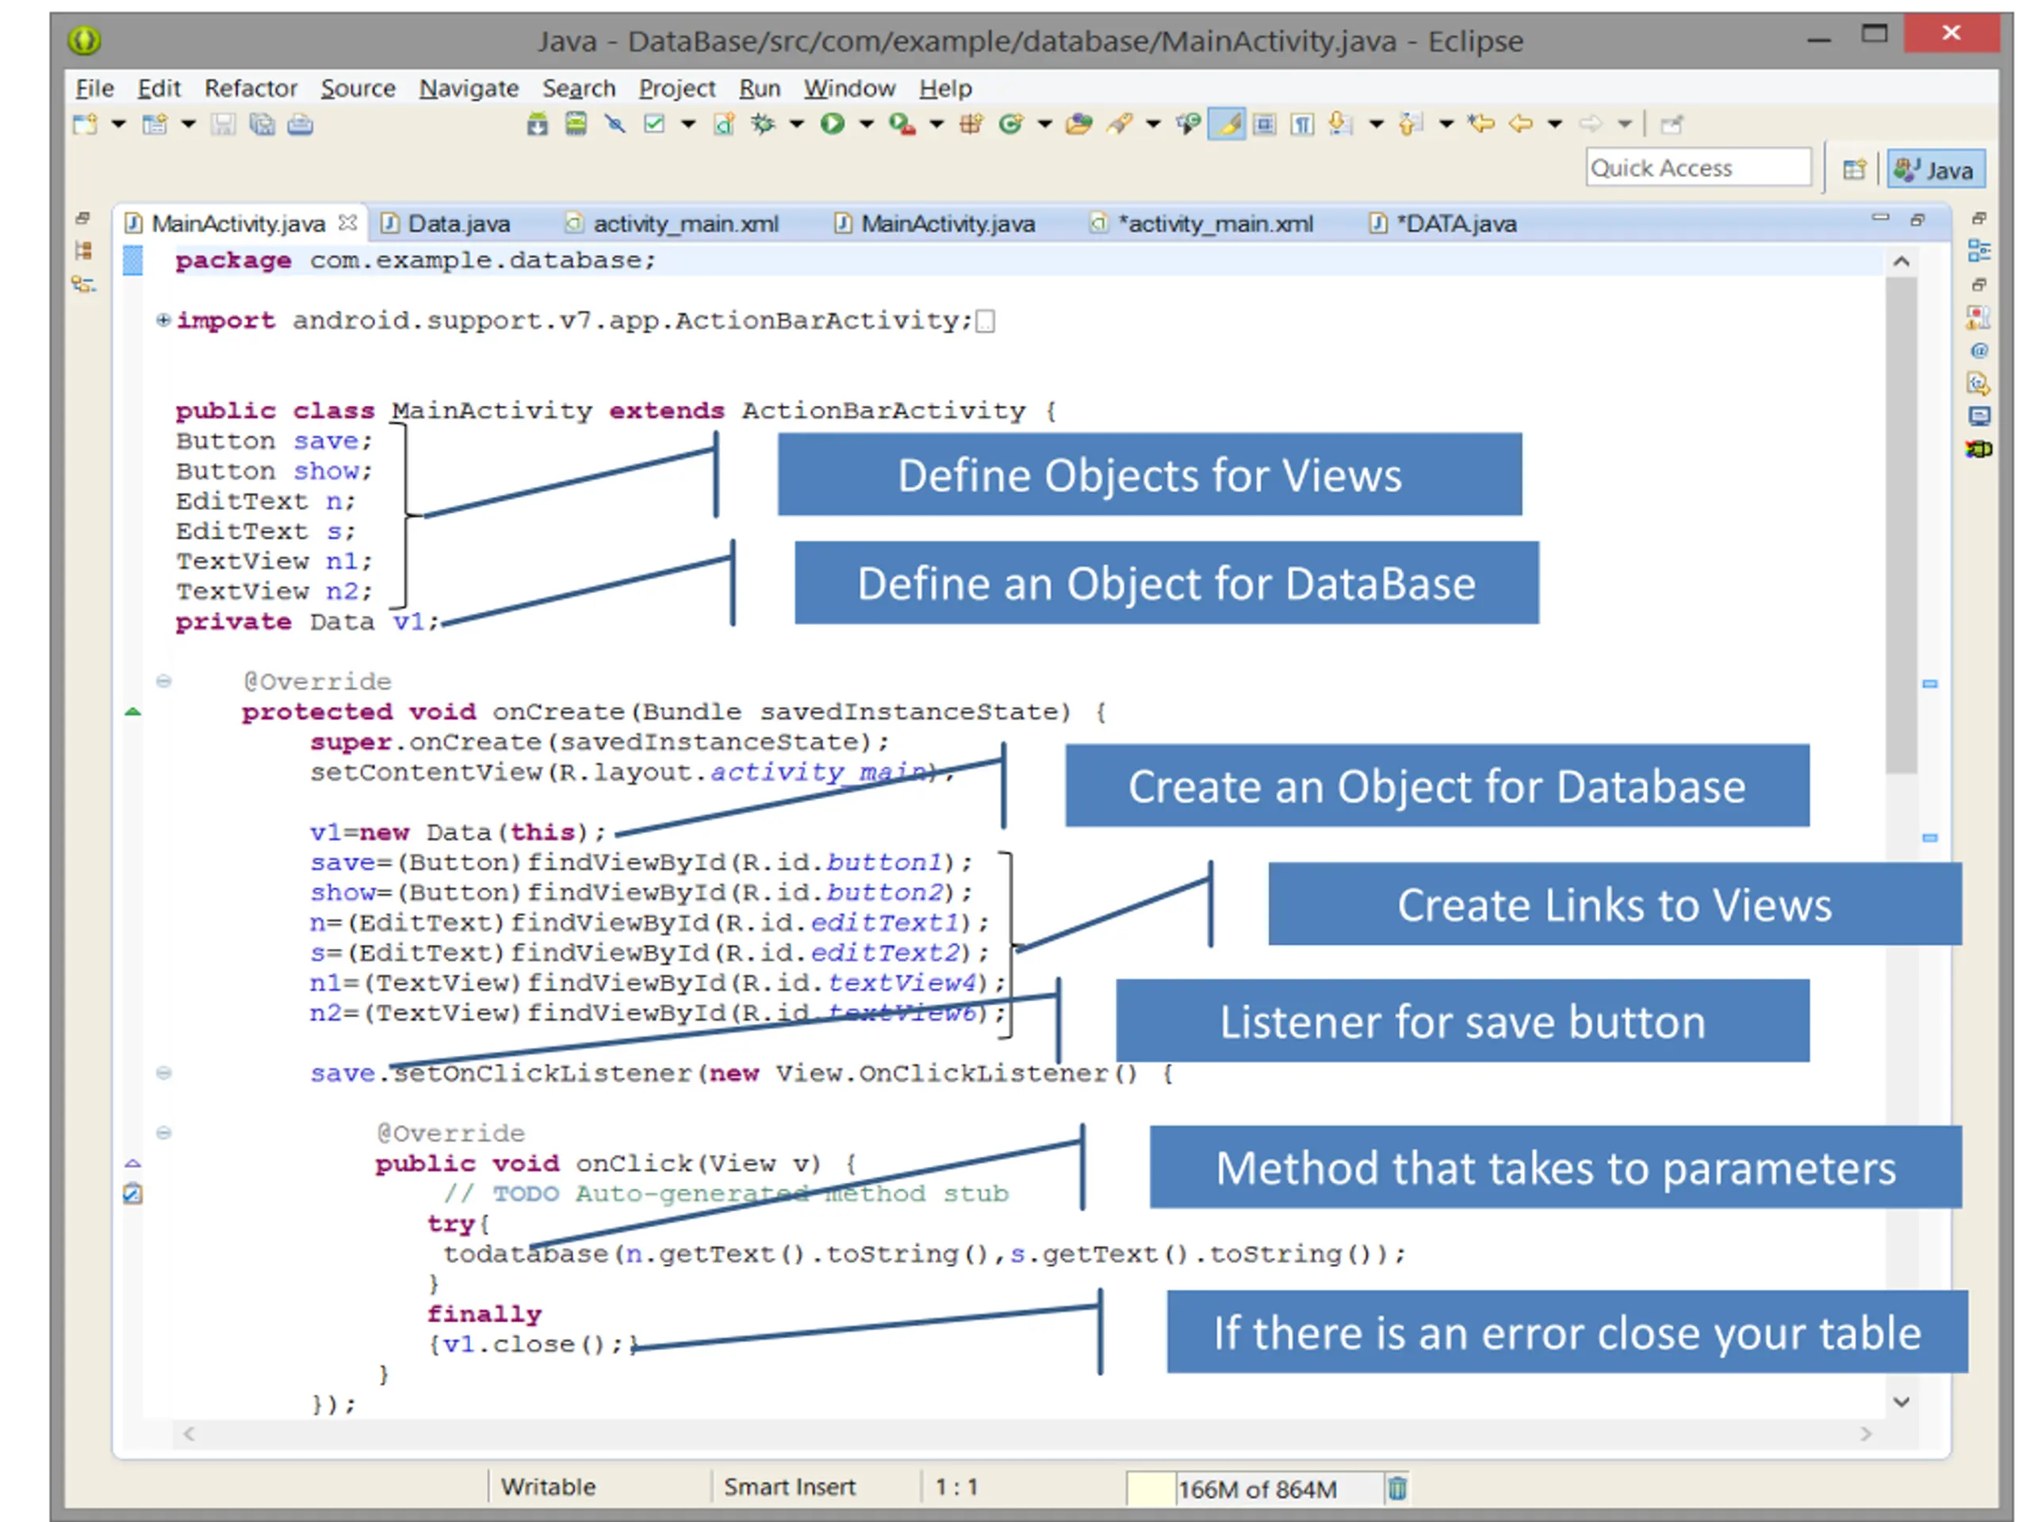Open the Navigate menu

[469, 89]
